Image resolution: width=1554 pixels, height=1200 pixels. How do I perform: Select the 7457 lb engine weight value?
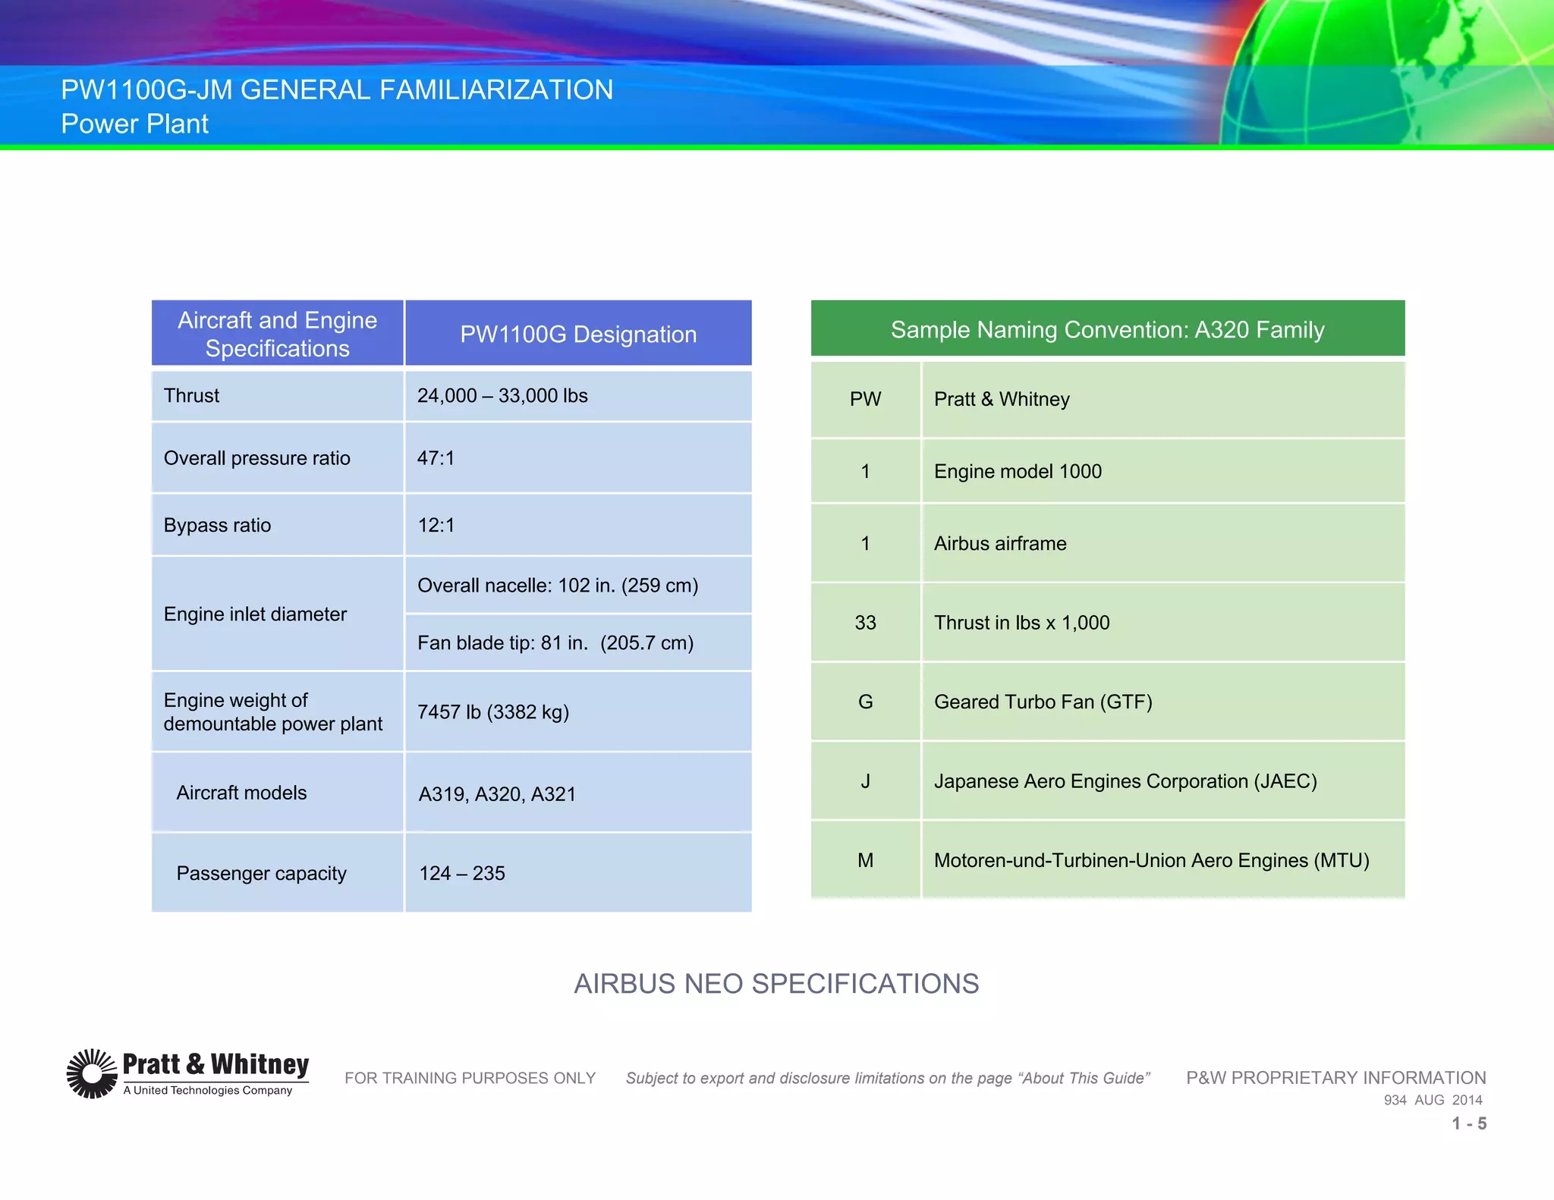click(x=493, y=712)
